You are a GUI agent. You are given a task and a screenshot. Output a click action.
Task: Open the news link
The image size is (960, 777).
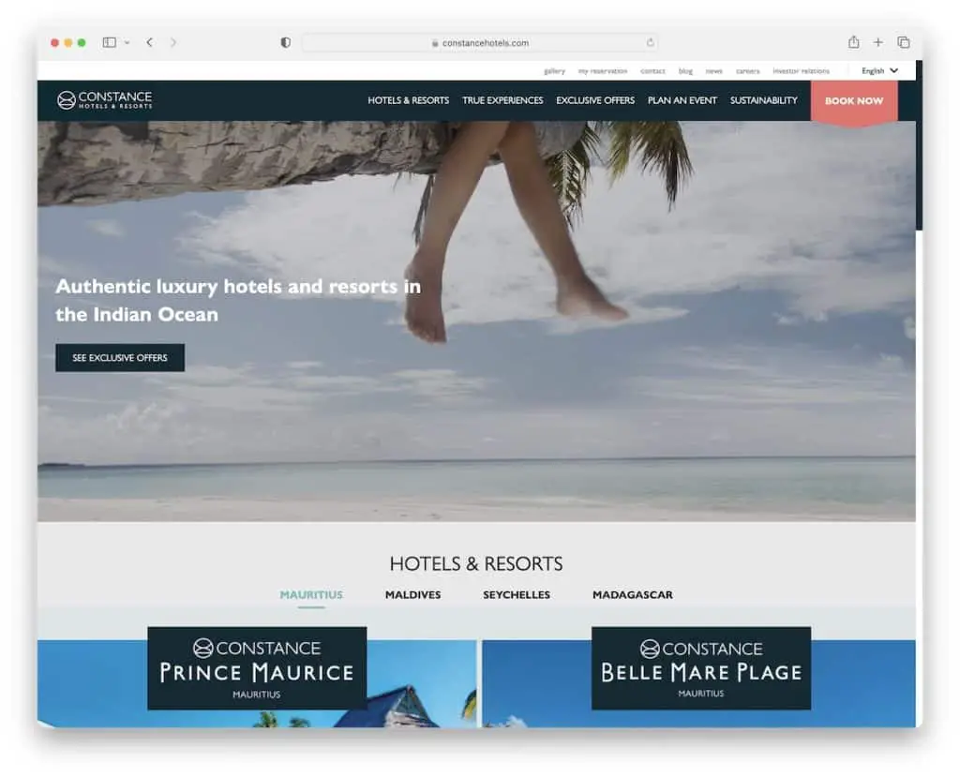[x=713, y=71]
